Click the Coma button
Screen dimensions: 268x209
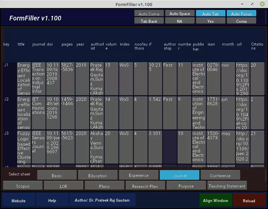coord(241,21)
